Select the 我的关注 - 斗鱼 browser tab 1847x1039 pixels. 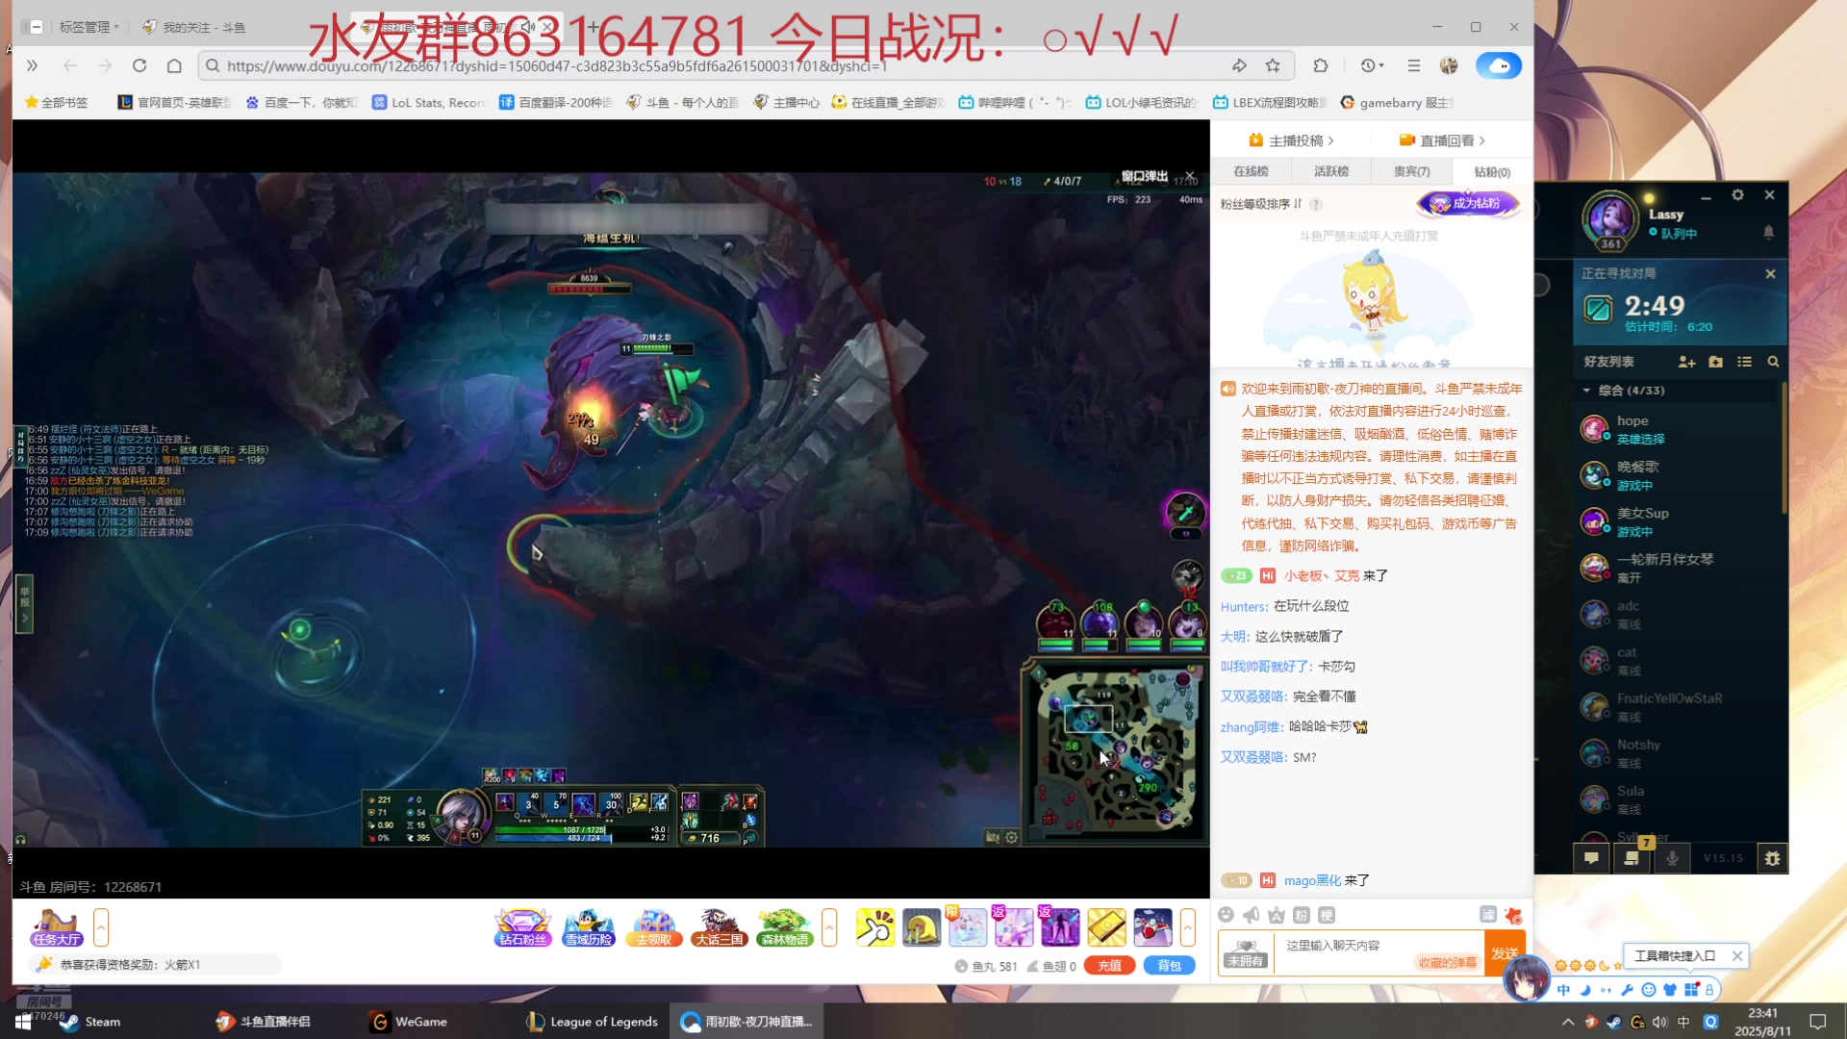pyautogui.click(x=193, y=27)
